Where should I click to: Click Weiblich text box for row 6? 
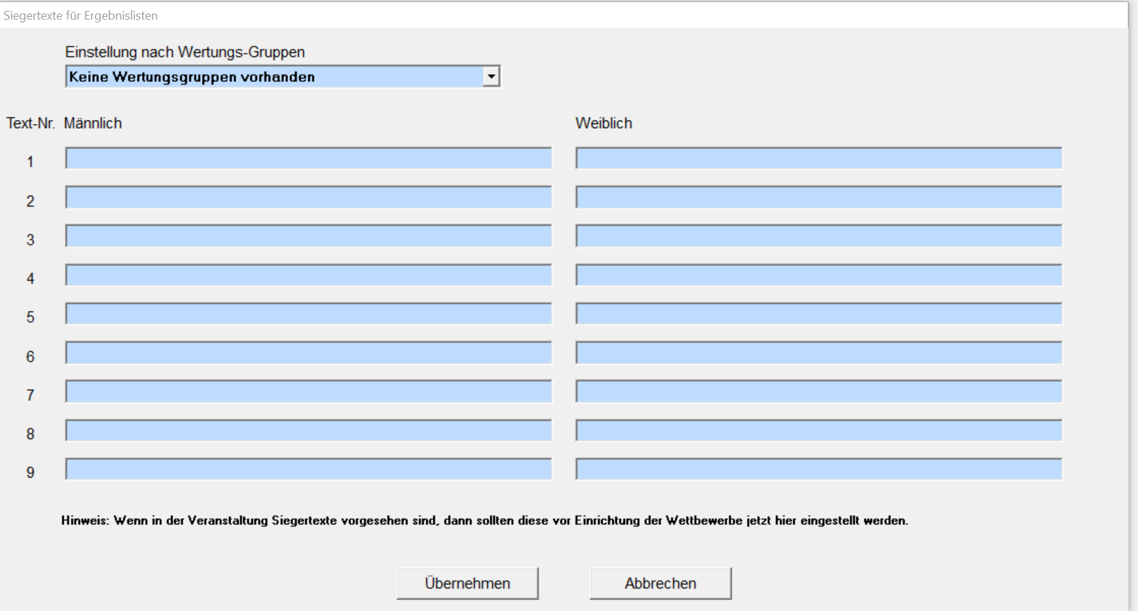[x=818, y=354]
